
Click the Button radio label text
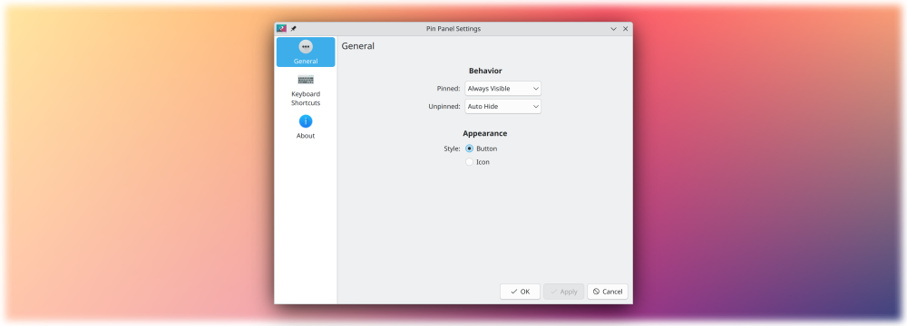pos(486,149)
